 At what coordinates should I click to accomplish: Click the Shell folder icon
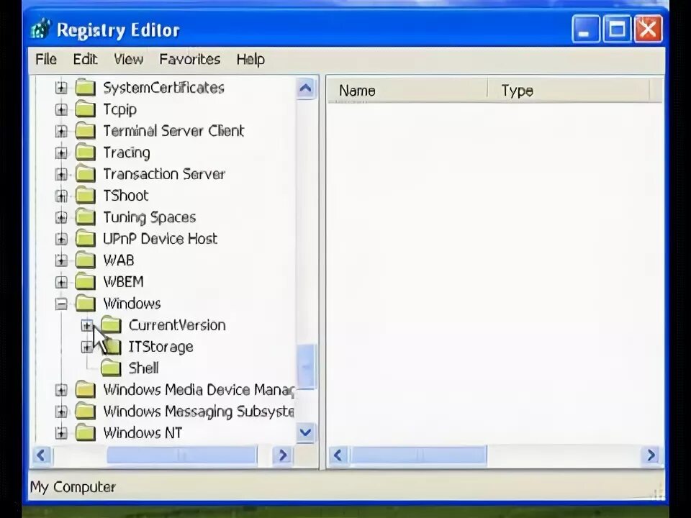[111, 368]
